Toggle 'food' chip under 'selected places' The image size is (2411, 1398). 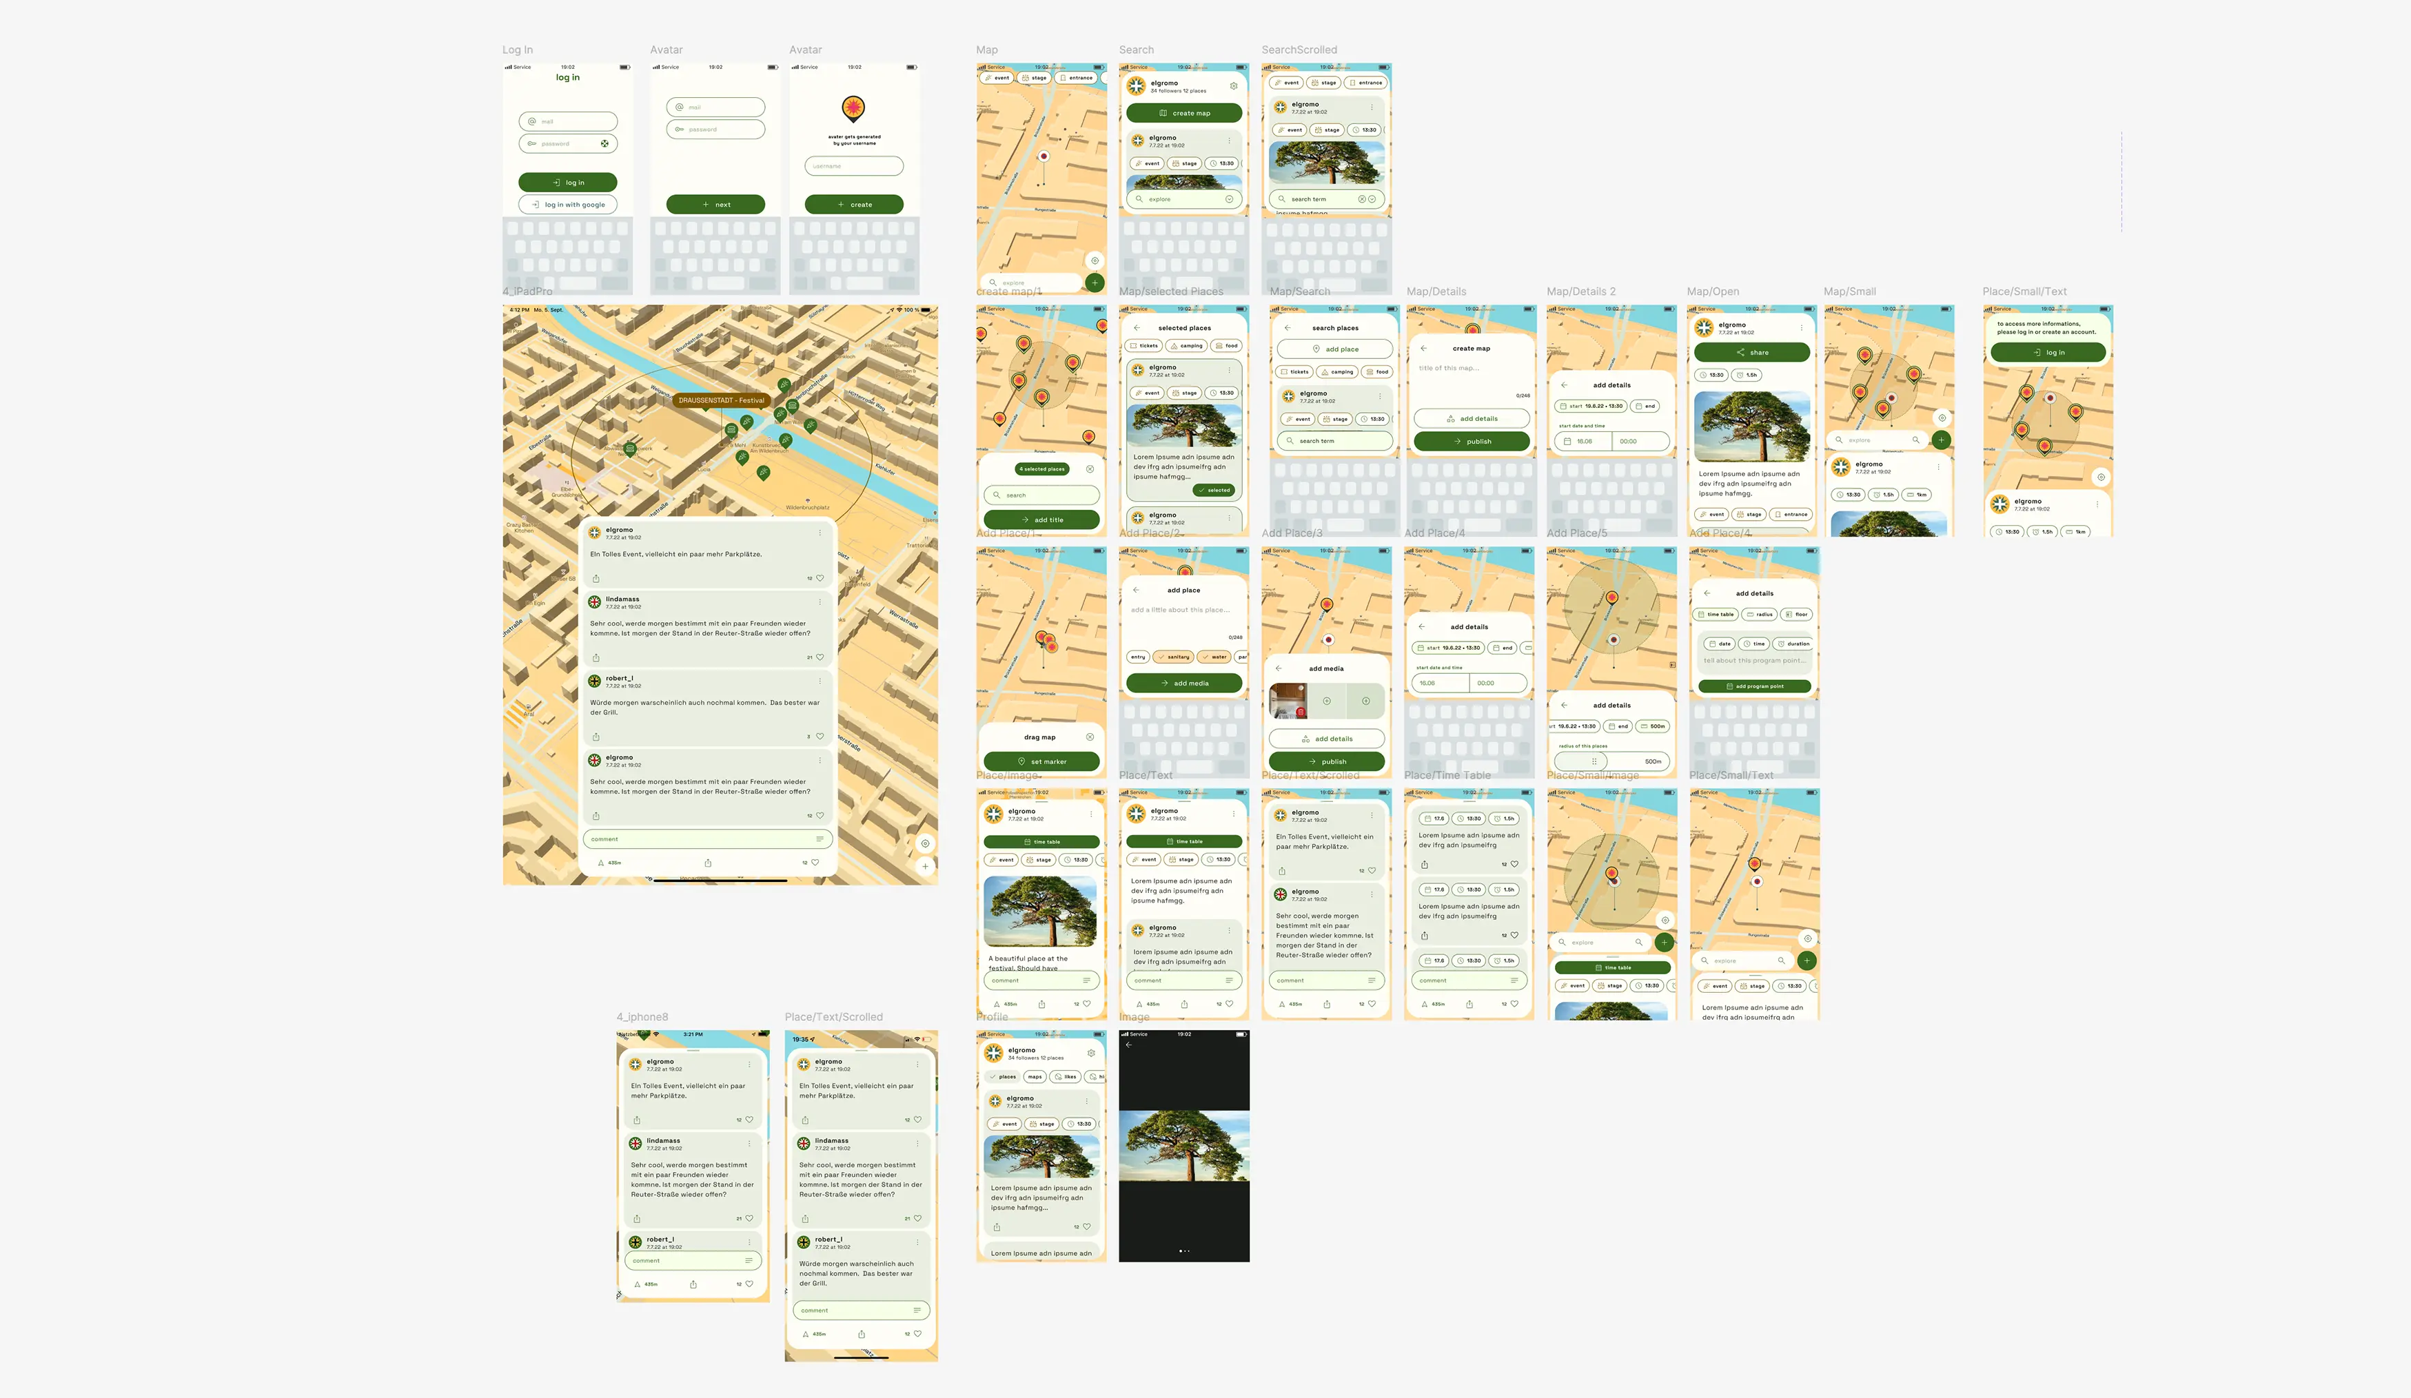click(1227, 345)
